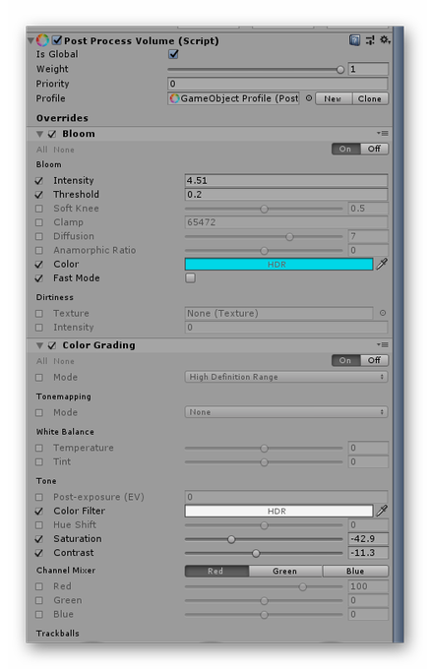This screenshot has height=669, width=430.
Task: Pick Bloom color with eyedropper
Action: 382,264
